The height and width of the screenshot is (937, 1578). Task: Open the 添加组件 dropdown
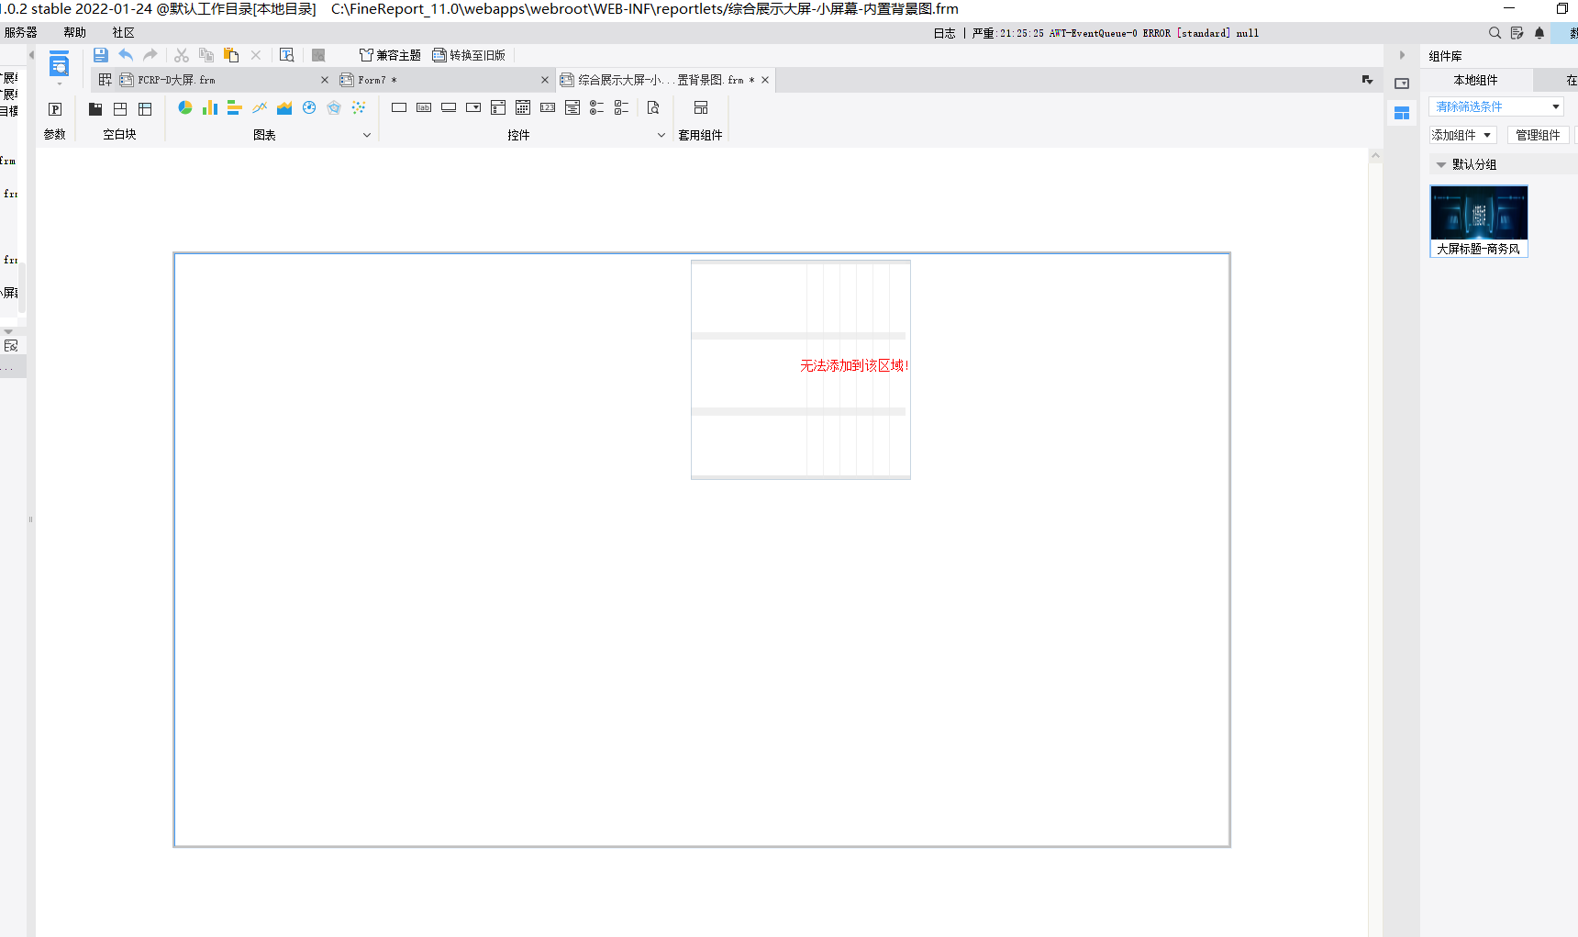pos(1462,136)
